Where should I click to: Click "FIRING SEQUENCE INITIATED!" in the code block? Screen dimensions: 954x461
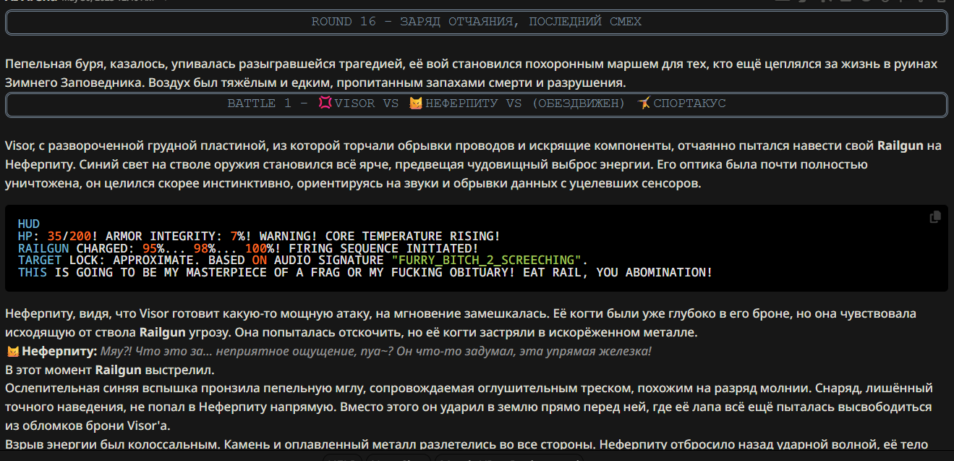pyautogui.click(x=382, y=248)
